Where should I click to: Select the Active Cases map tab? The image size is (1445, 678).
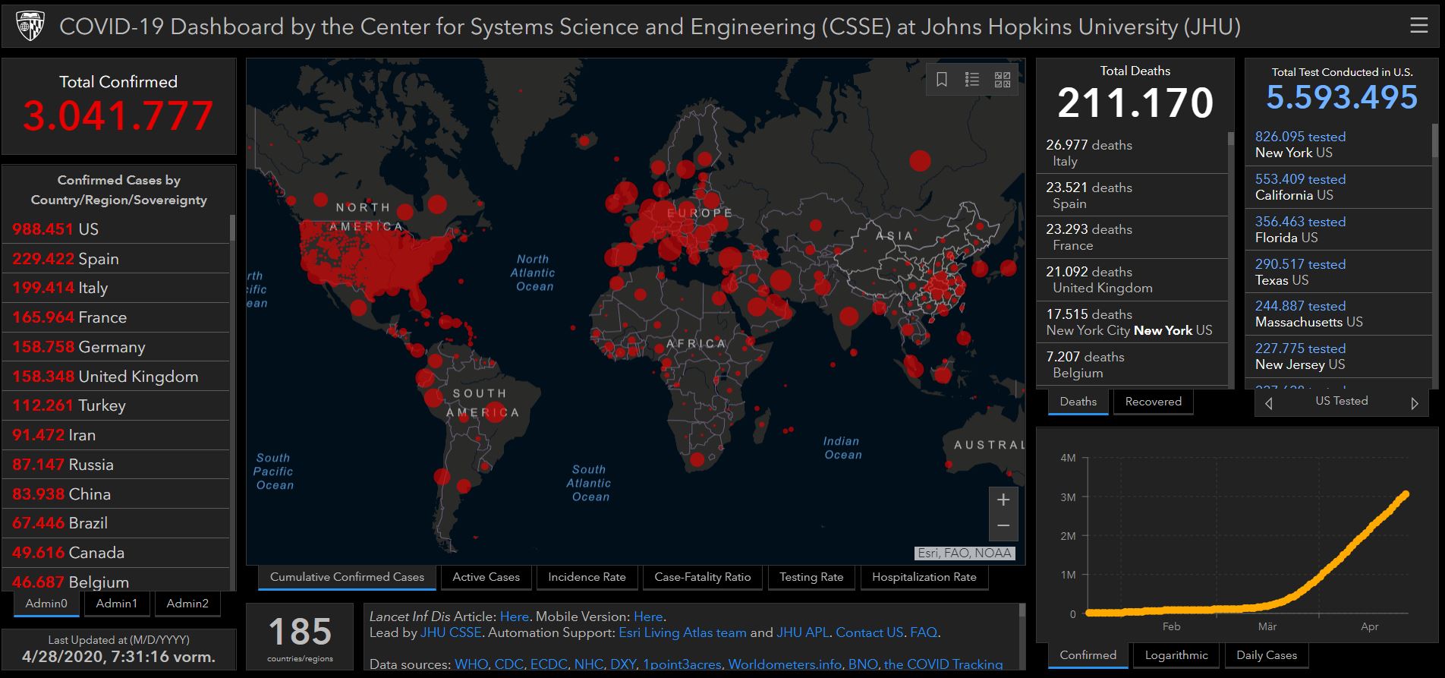[x=486, y=577]
